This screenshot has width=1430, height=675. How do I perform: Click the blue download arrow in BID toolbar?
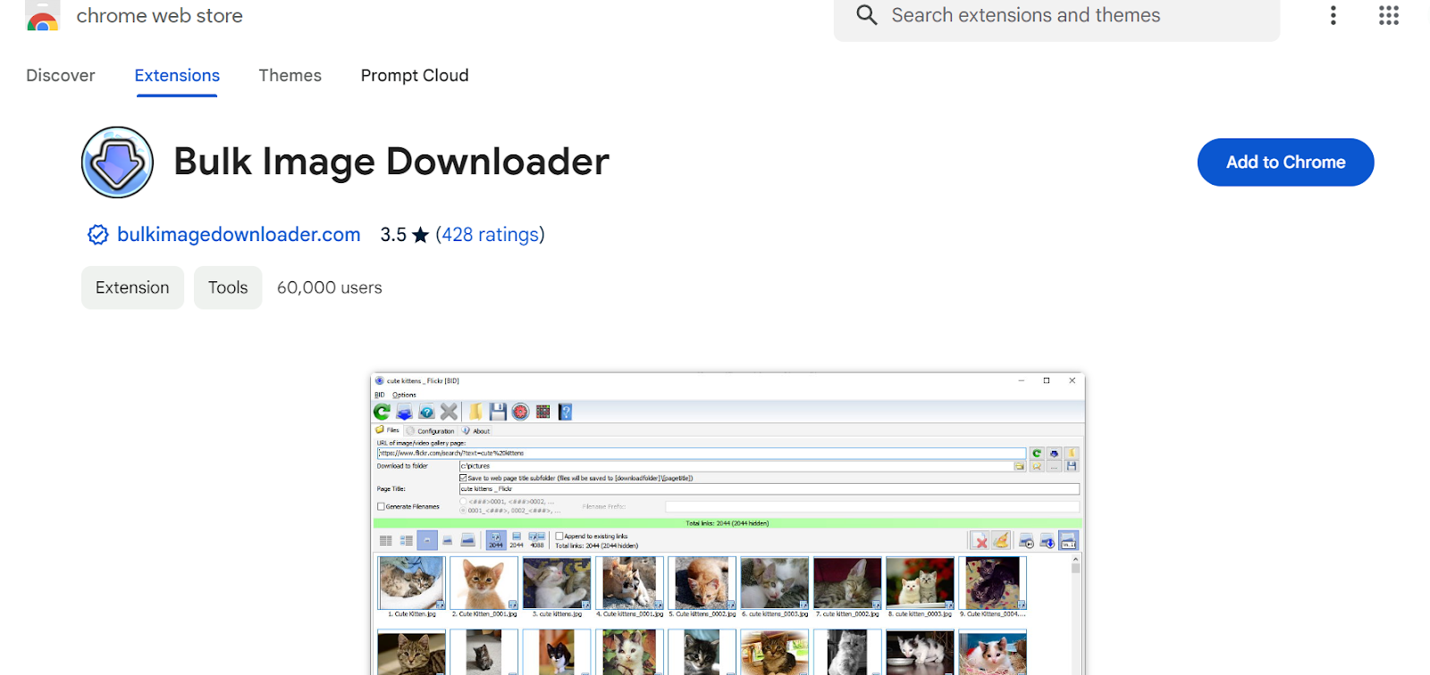404,412
